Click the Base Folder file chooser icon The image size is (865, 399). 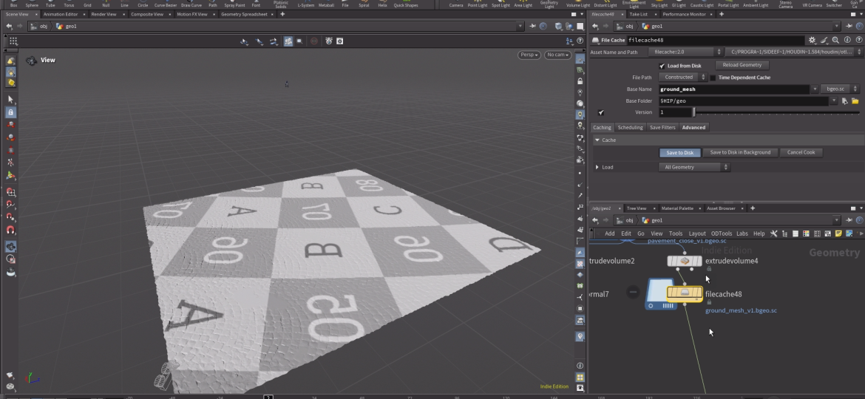click(855, 101)
